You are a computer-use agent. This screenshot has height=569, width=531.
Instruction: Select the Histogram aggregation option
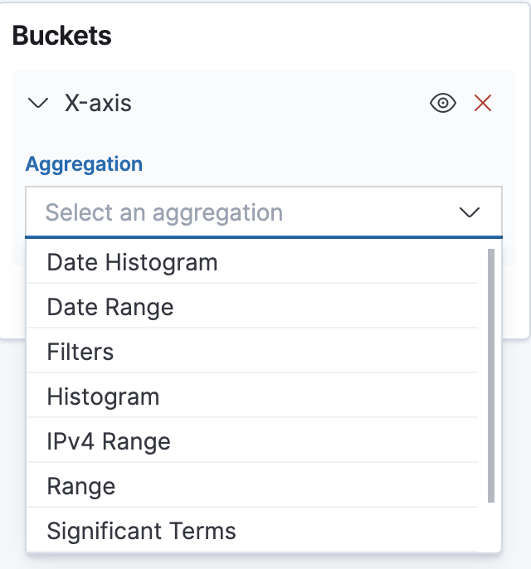(252, 396)
